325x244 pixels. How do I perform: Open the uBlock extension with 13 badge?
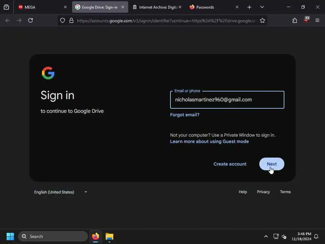pos(306,20)
